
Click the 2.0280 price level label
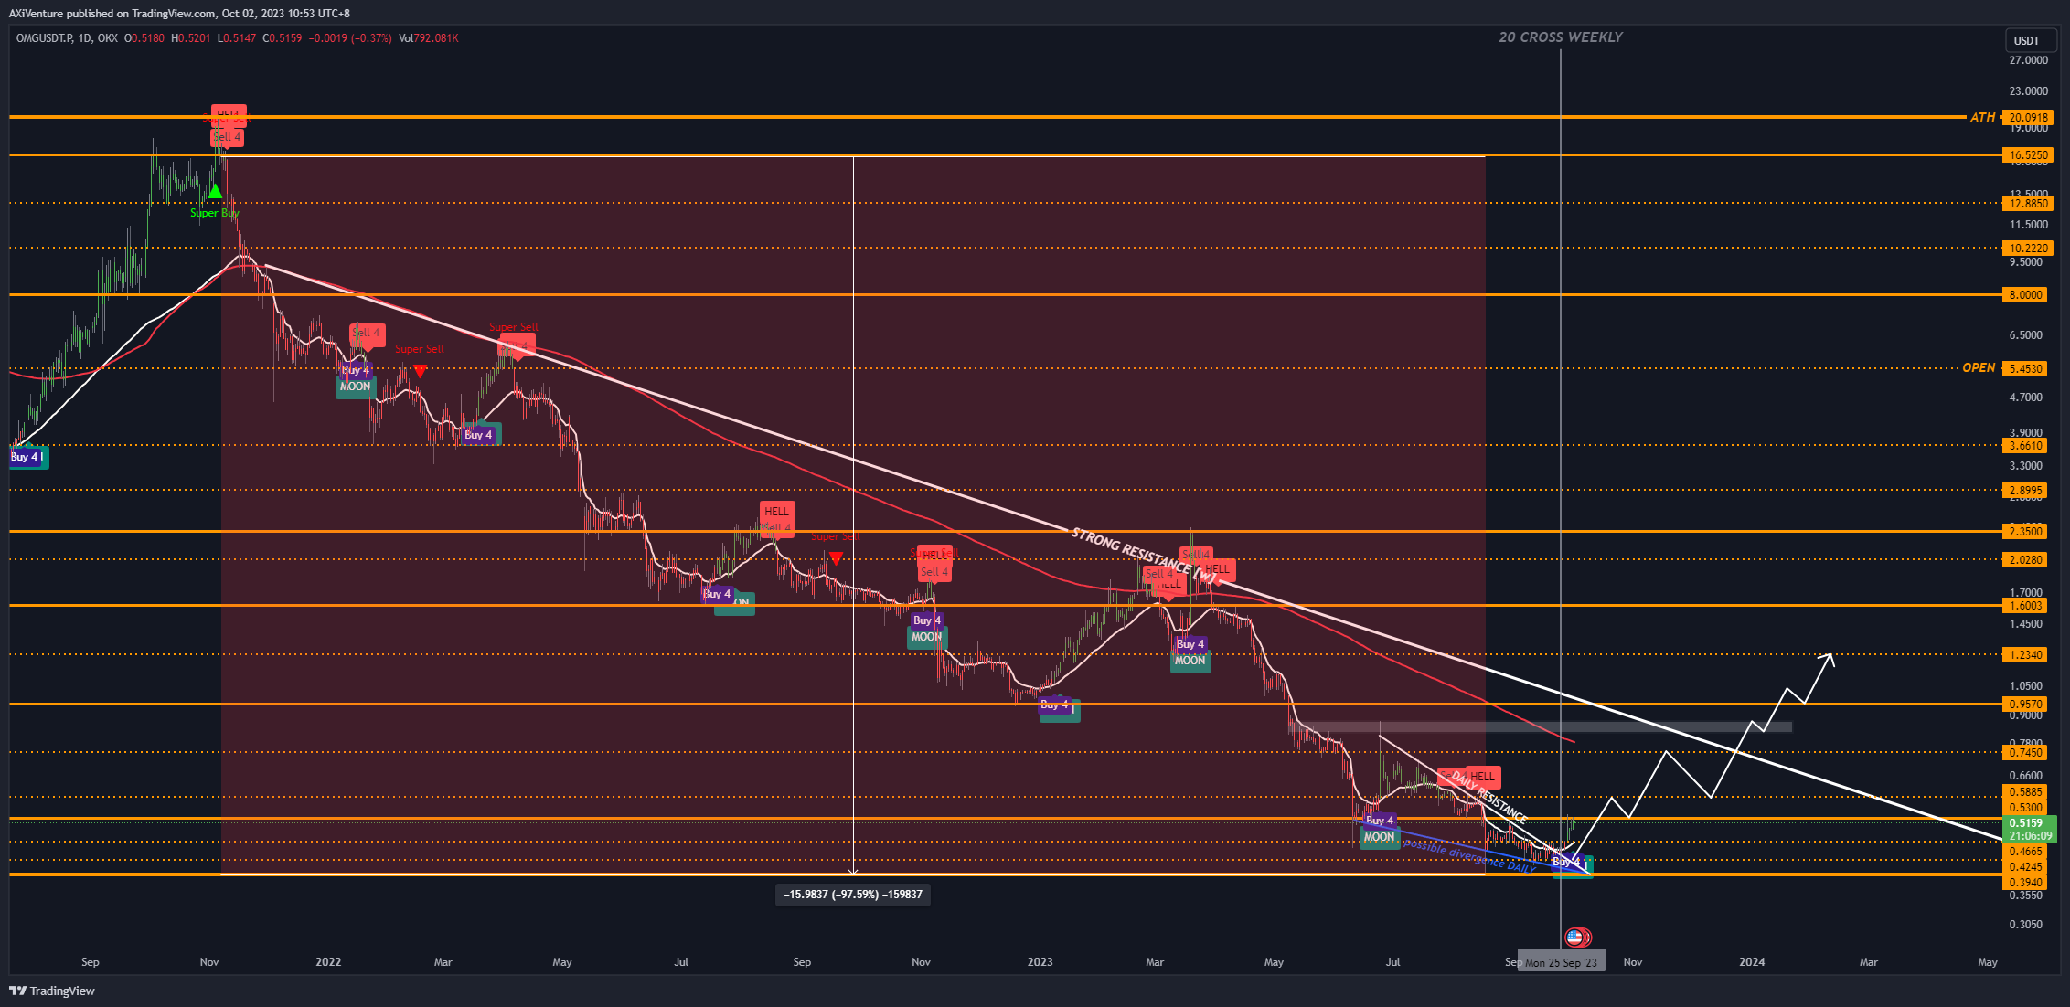[x=2024, y=560]
